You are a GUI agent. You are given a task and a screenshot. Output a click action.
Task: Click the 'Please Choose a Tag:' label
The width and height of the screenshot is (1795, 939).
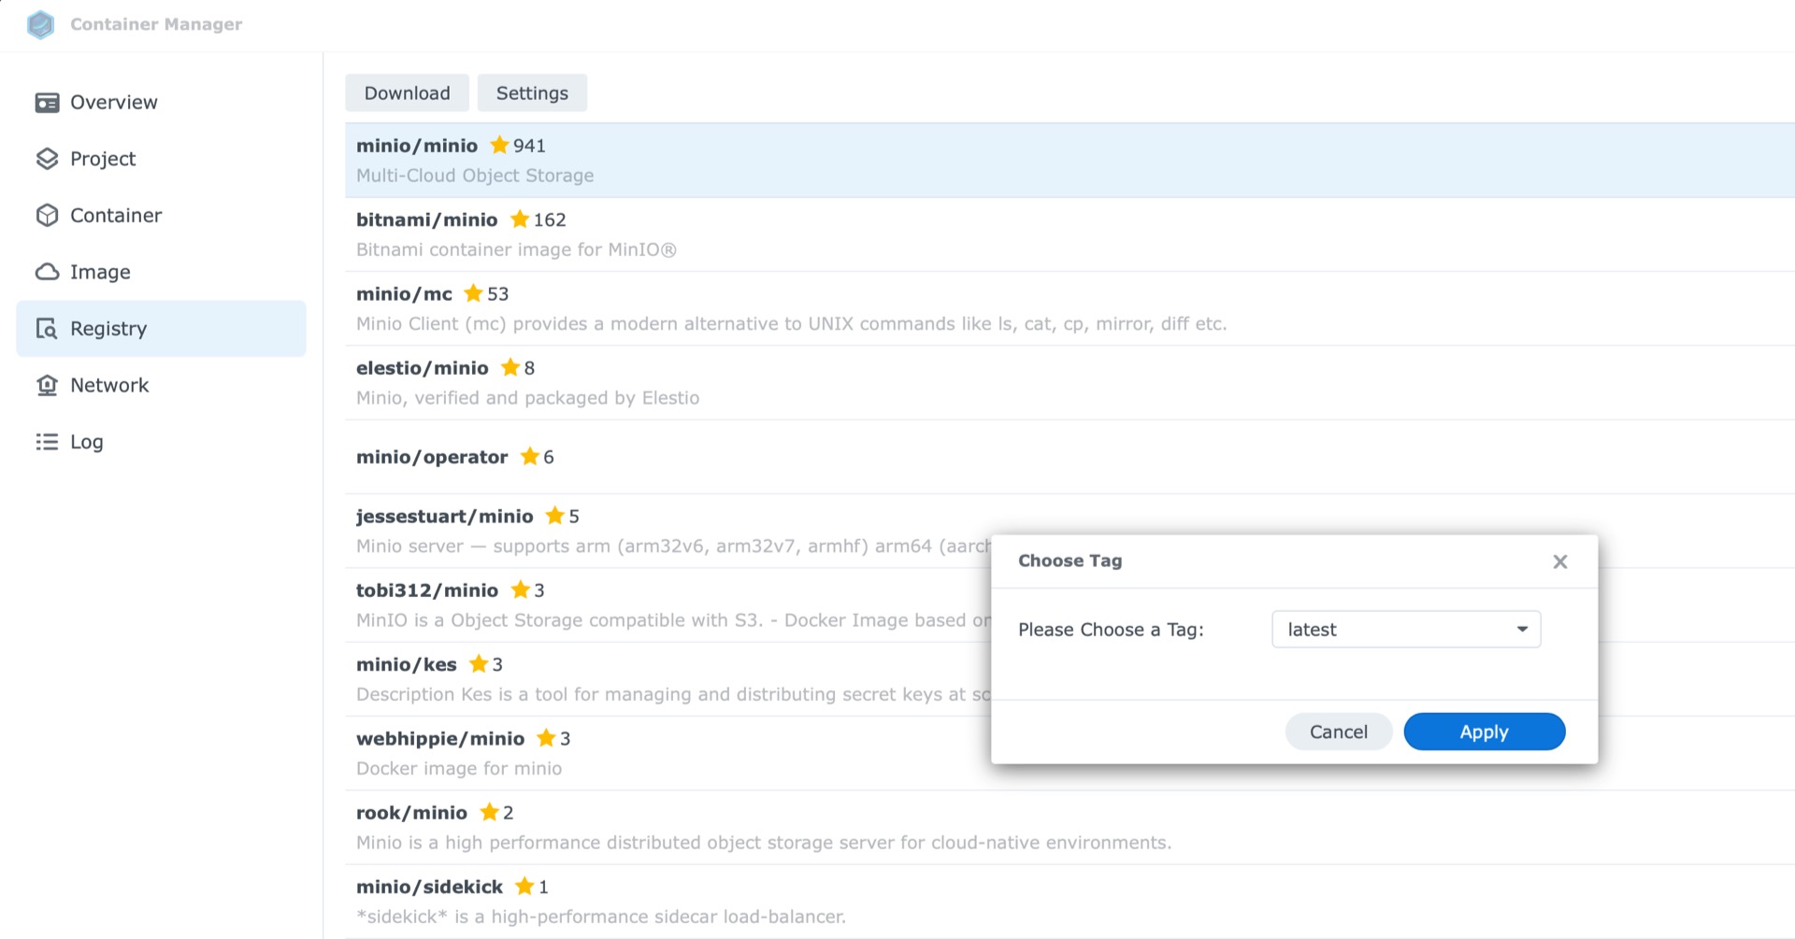[x=1111, y=630]
